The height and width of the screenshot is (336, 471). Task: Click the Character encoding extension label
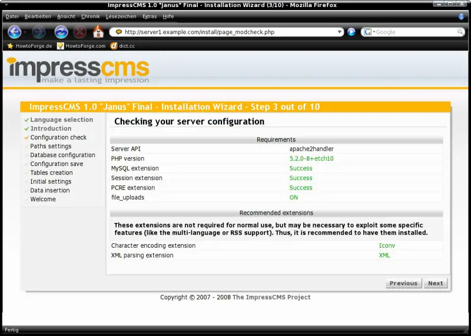click(153, 245)
